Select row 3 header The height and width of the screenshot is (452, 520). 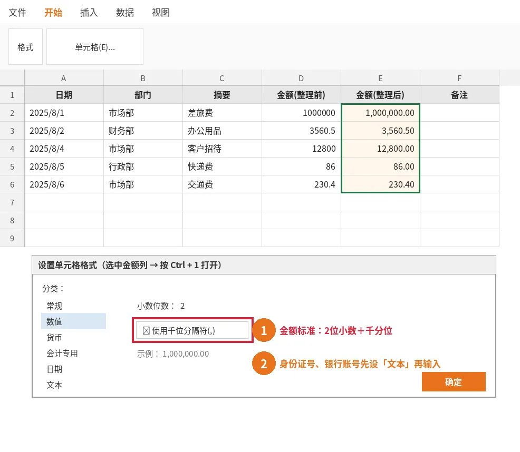click(x=12, y=131)
